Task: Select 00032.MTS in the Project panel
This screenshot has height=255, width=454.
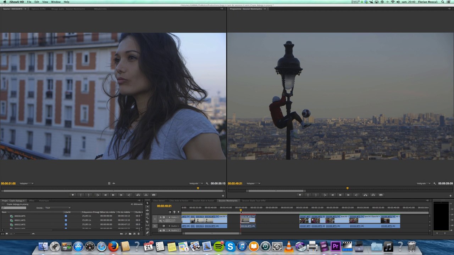Action: (x=20, y=225)
